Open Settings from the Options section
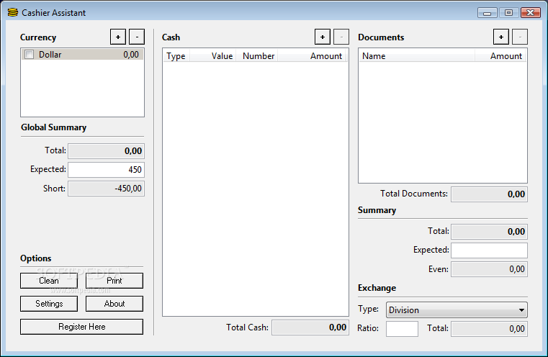The image size is (548, 357). [49, 304]
